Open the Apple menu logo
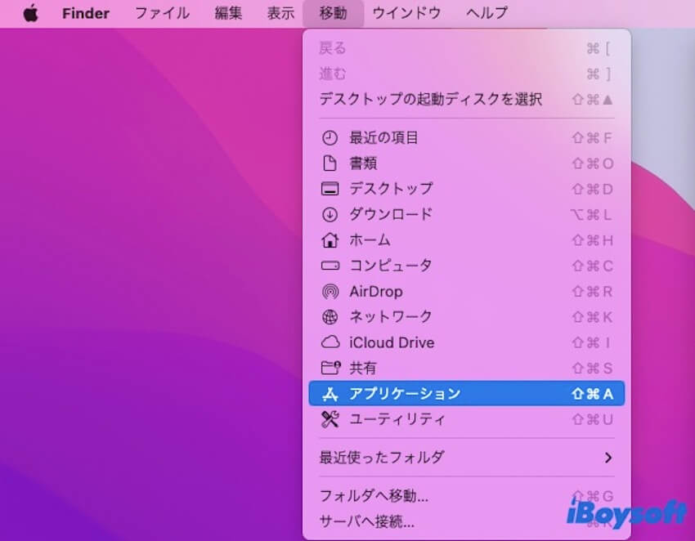The height and width of the screenshot is (541, 695). (30, 13)
